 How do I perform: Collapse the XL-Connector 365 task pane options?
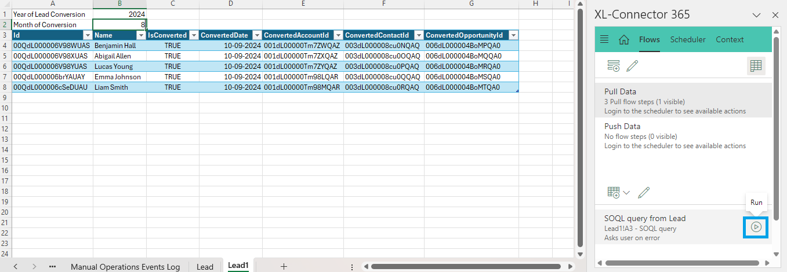click(756, 15)
